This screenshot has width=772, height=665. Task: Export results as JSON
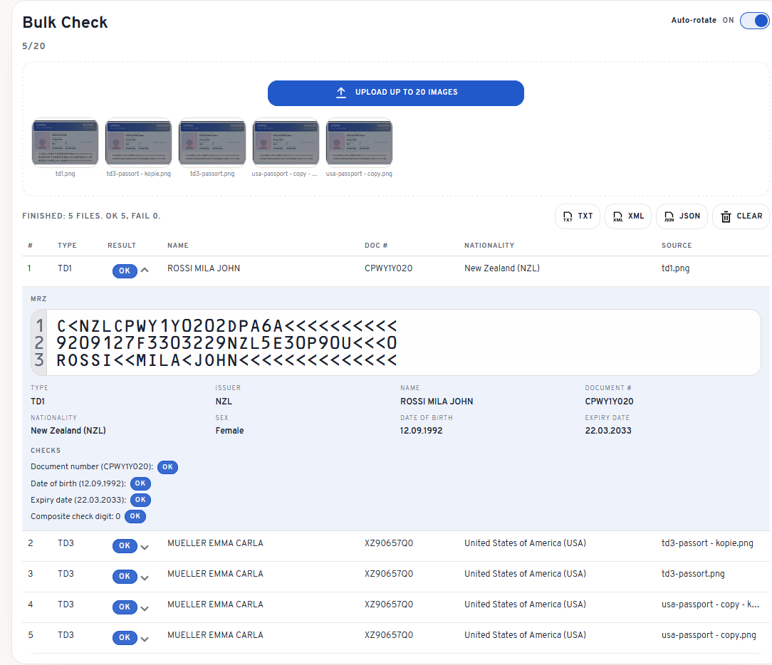coord(681,216)
